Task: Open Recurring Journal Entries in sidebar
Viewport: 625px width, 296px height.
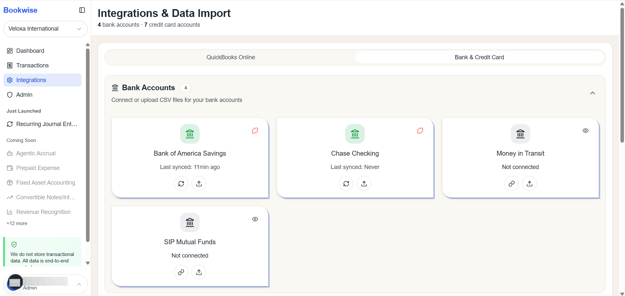Action: point(42,124)
